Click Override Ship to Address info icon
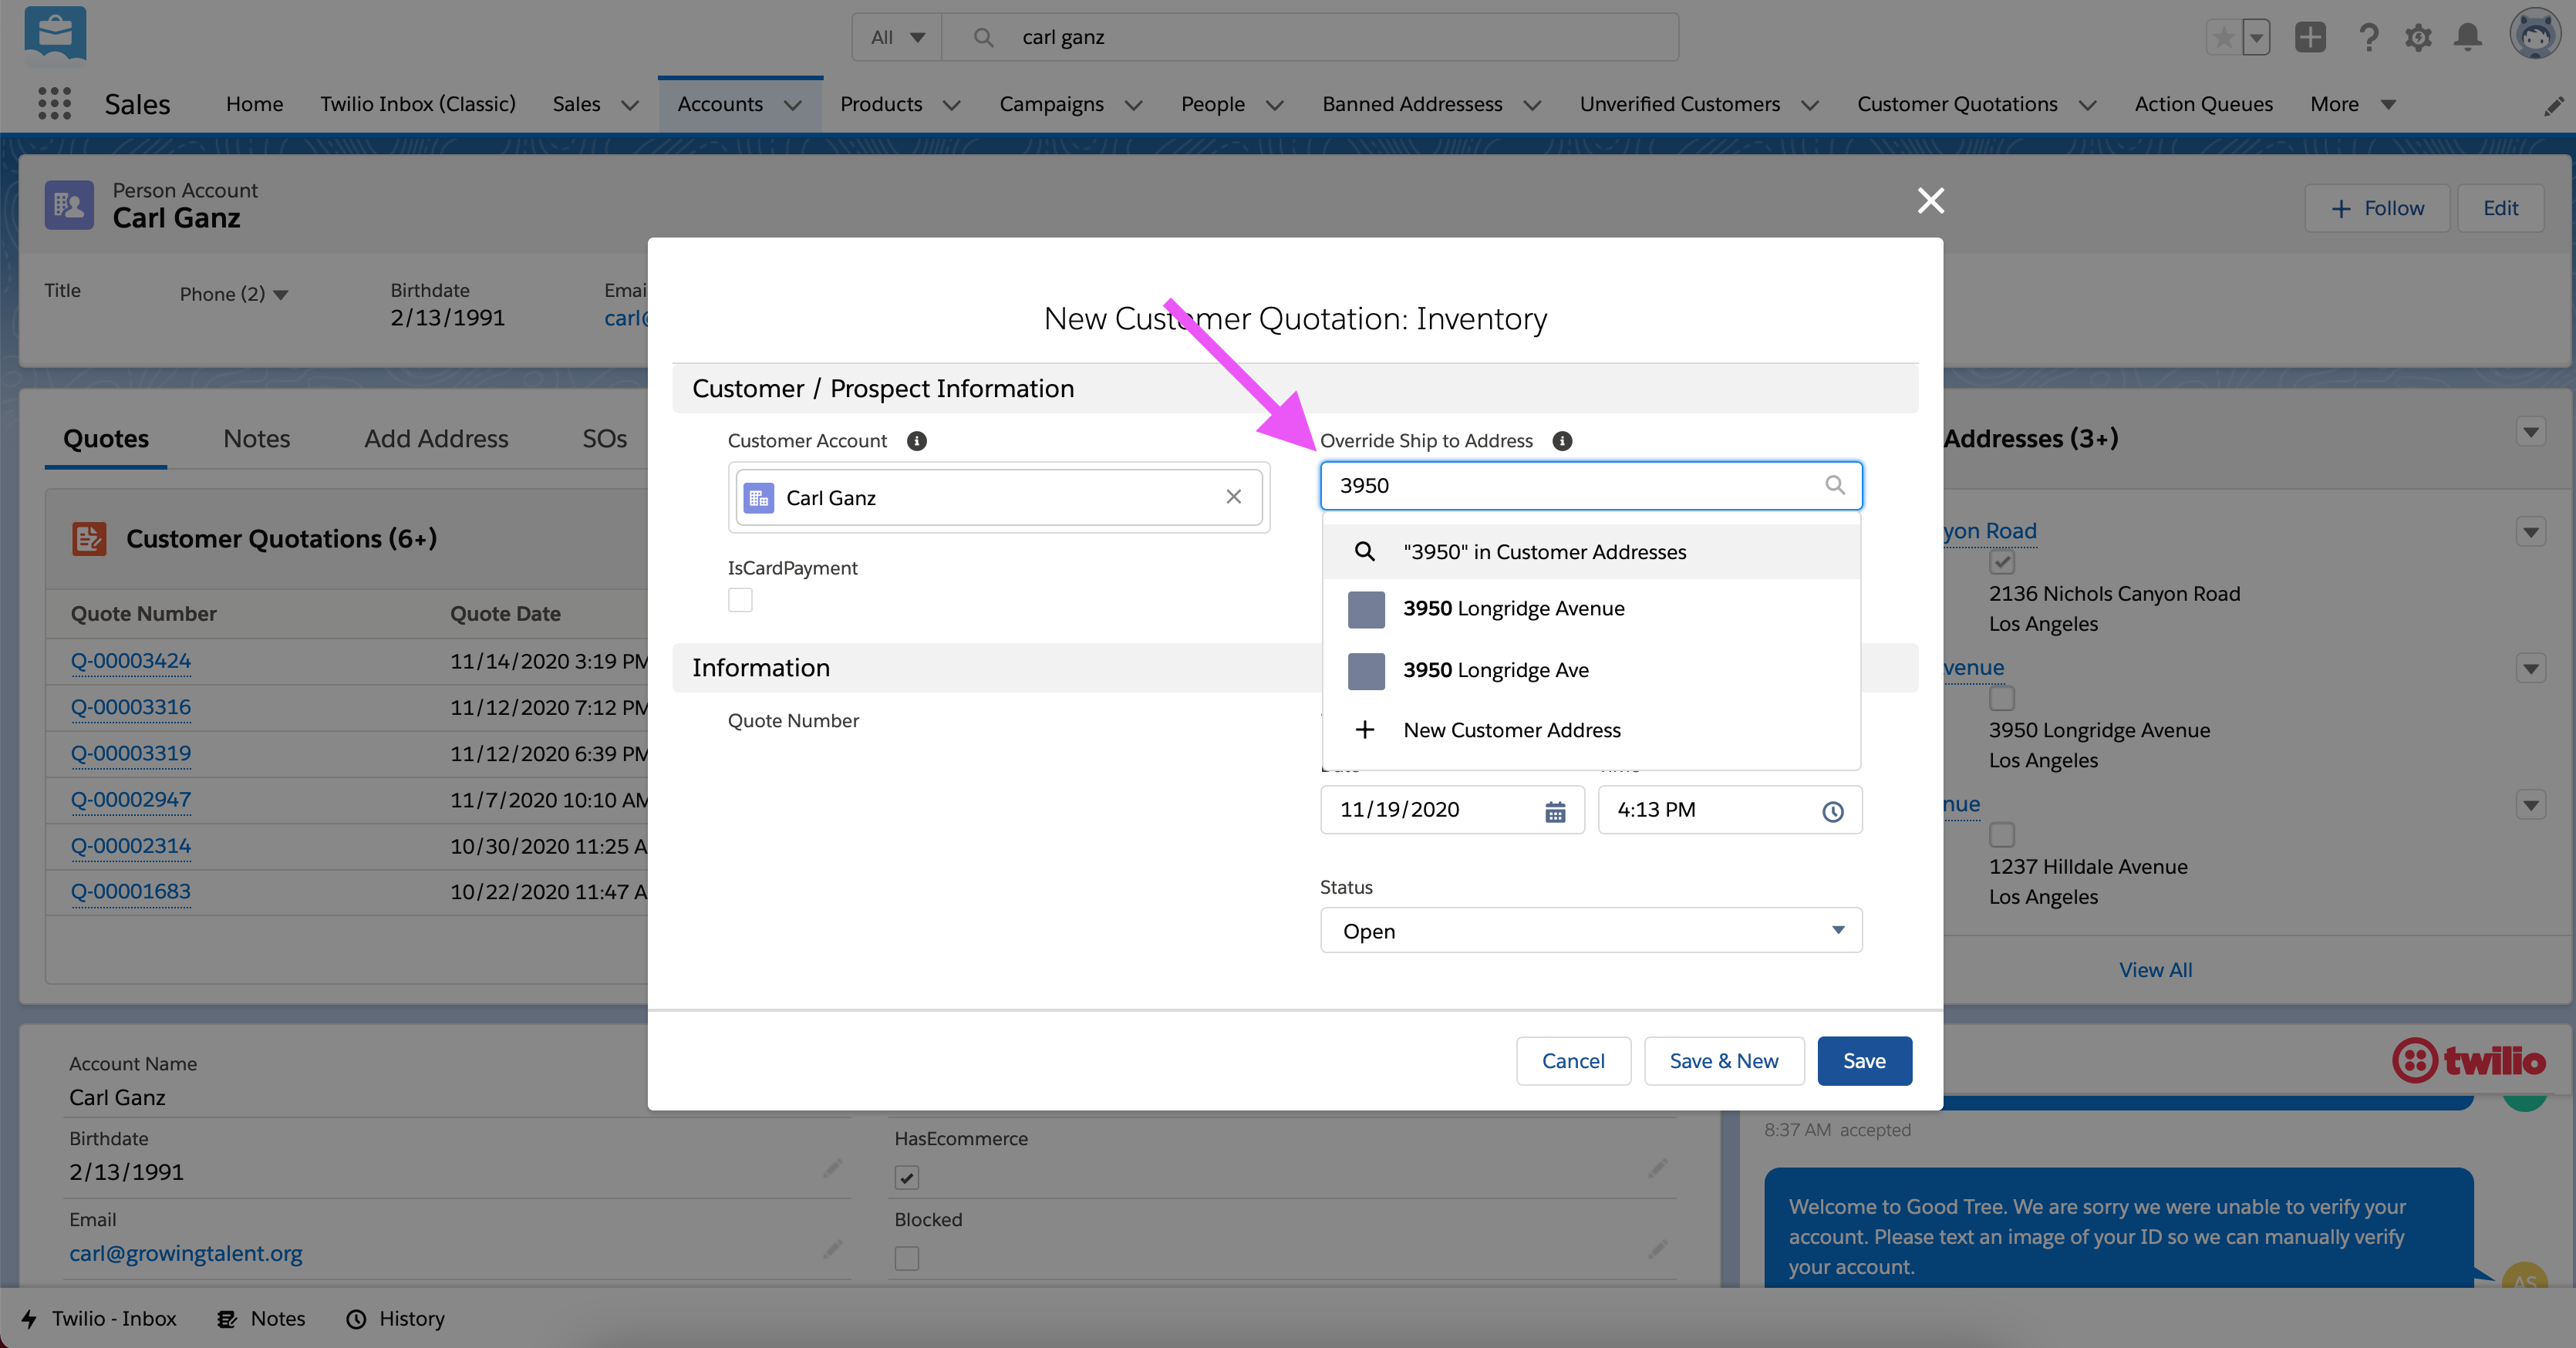The width and height of the screenshot is (2576, 1348). point(1562,441)
